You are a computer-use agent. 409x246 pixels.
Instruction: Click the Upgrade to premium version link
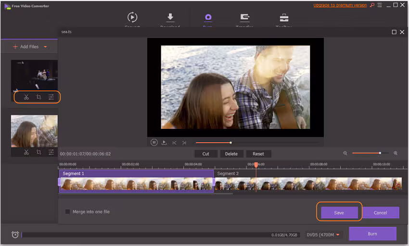340,5
